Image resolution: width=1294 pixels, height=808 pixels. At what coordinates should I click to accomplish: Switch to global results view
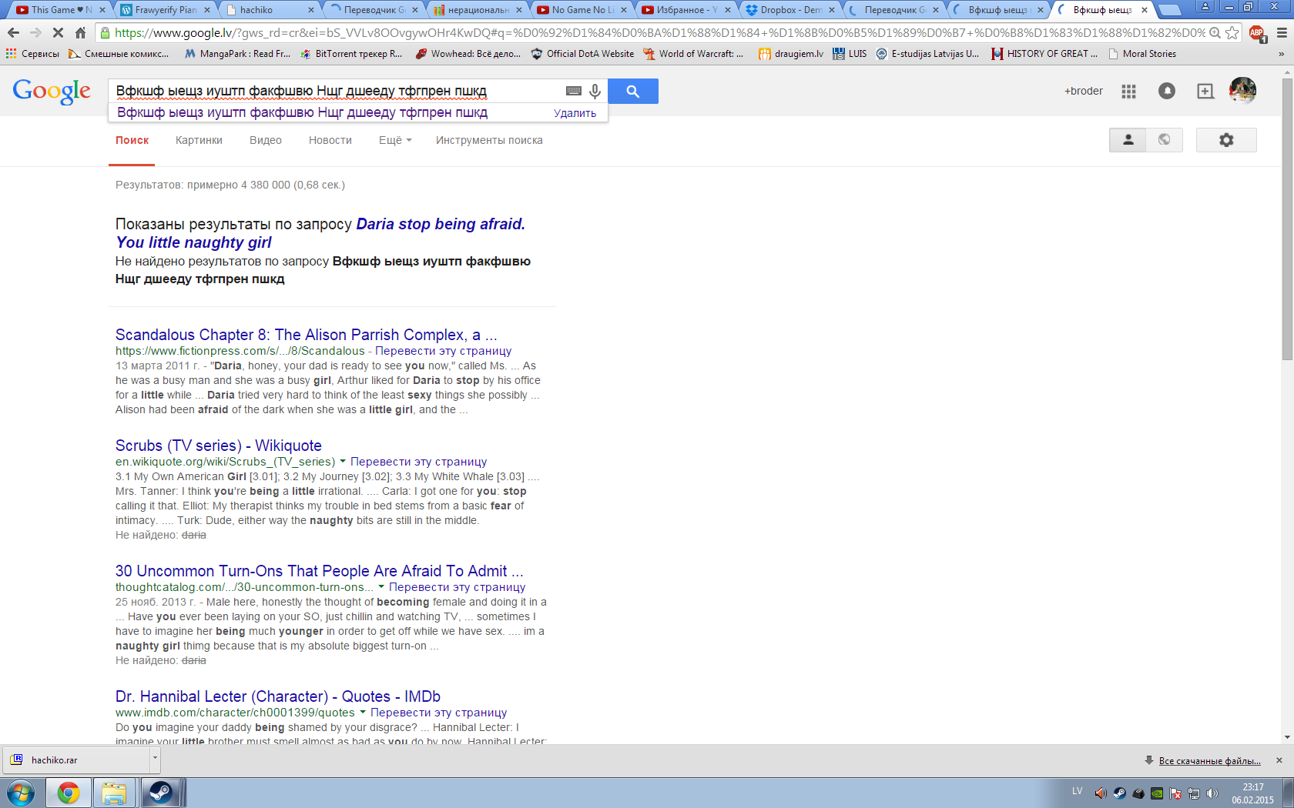[x=1165, y=140]
